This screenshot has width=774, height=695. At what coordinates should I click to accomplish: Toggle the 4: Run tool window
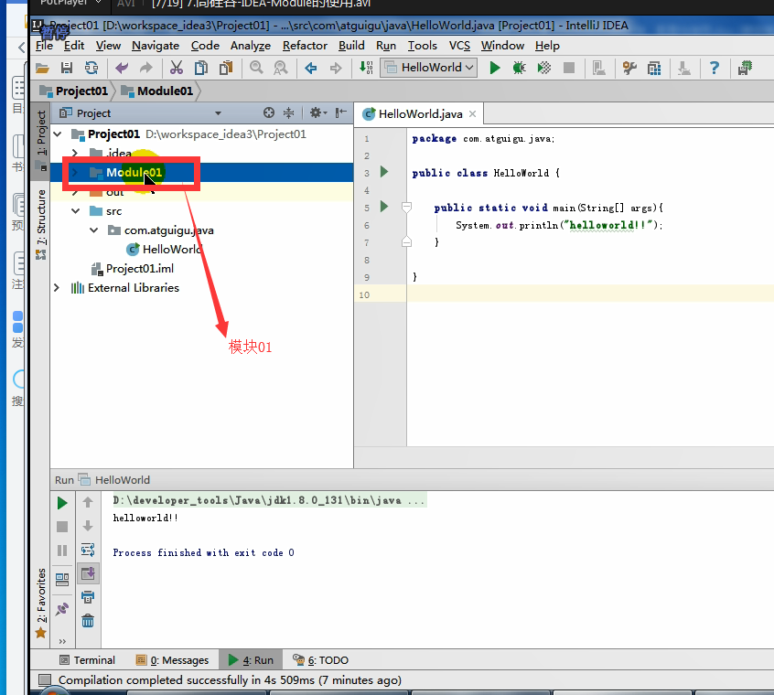pos(251,660)
